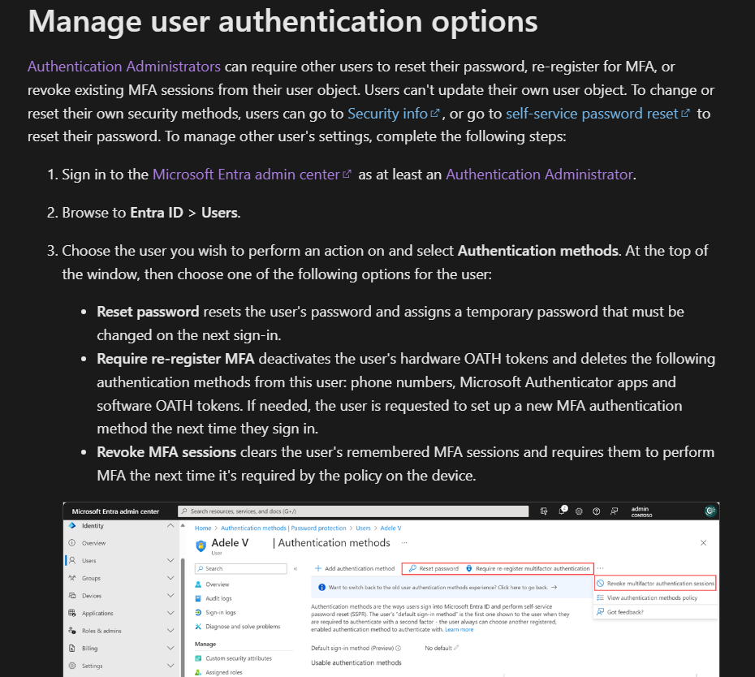Open the notifications bell in the top bar
The width and height of the screenshot is (755, 677).
coord(562,511)
